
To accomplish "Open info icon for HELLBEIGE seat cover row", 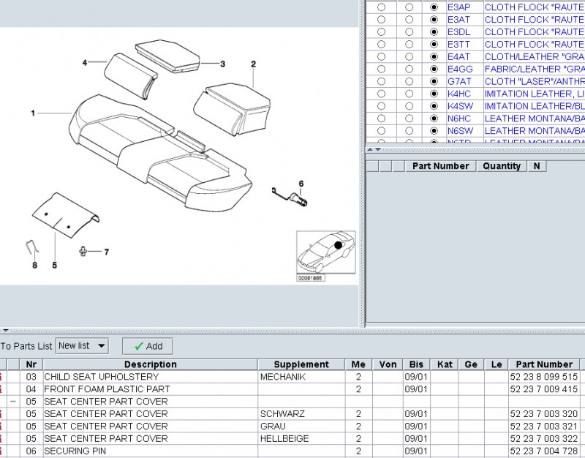I will 1,438.
